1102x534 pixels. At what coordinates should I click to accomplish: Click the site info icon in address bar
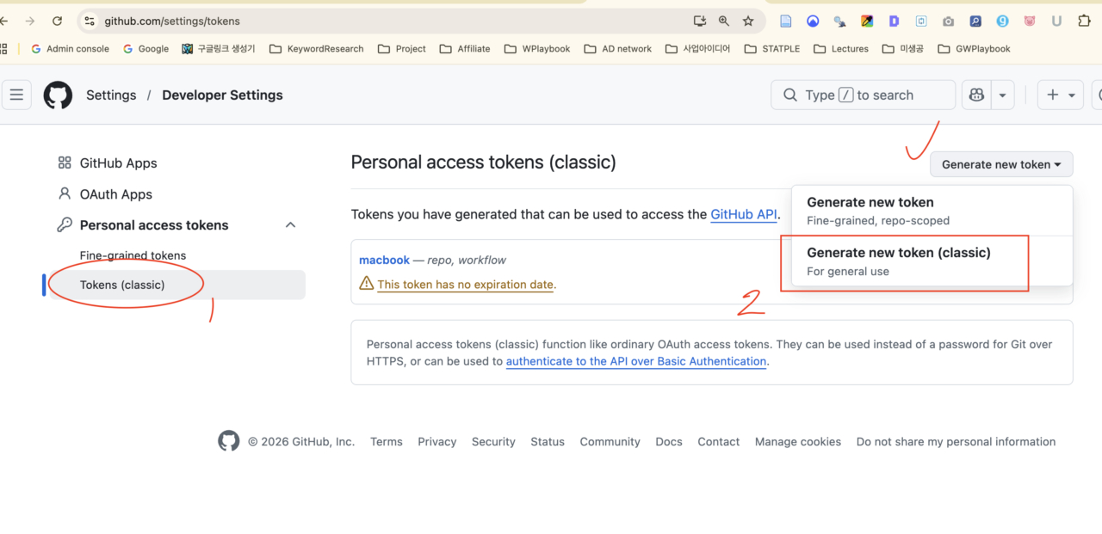point(90,21)
